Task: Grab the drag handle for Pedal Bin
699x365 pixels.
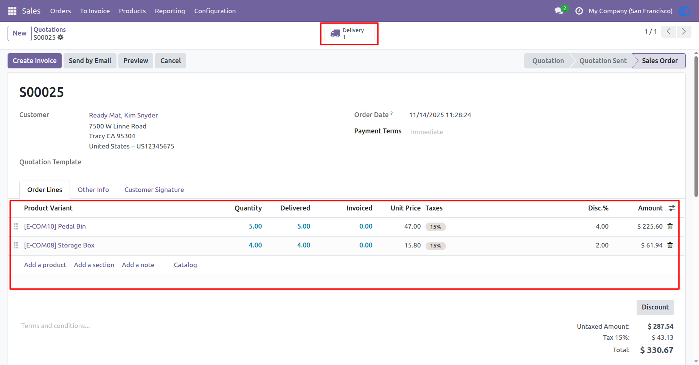Action: pos(16,226)
